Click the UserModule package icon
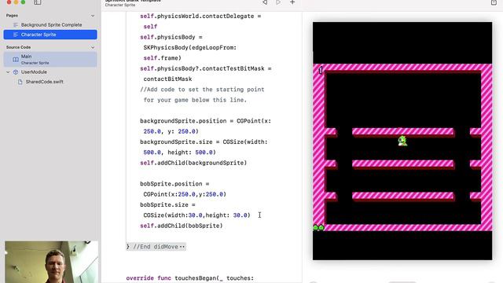This screenshot has width=503, height=283. point(16,72)
